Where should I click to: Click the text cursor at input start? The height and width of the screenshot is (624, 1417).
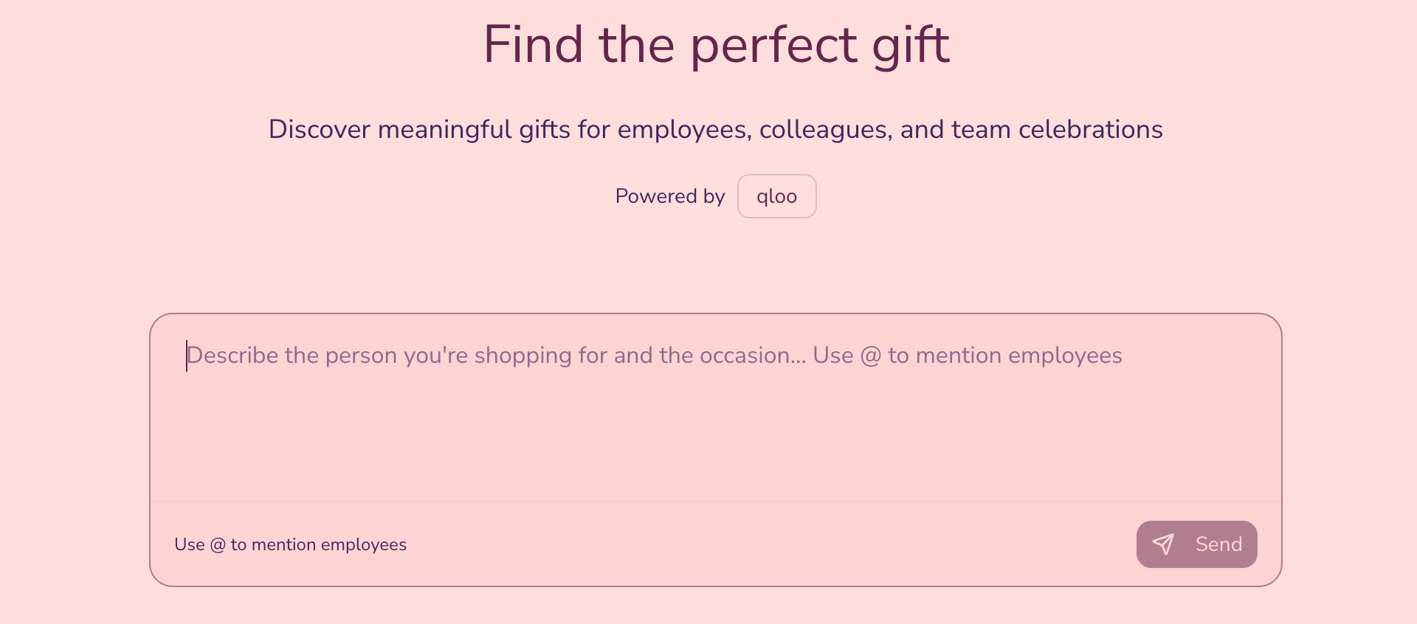click(x=187, y=356)
